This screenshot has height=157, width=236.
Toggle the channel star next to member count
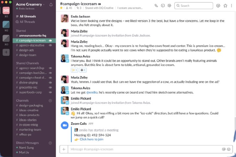coord(61,8)
